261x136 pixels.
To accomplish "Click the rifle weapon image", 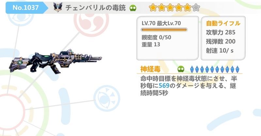I will click(55, 61).
